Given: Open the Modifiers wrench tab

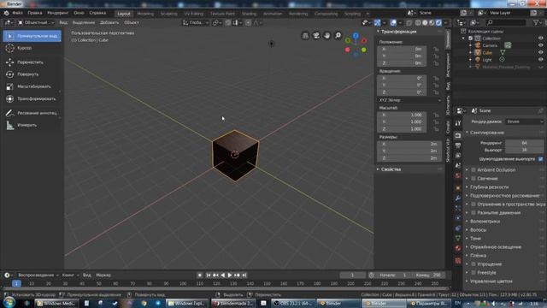Looking at the screenshot, I should (458, 198).
